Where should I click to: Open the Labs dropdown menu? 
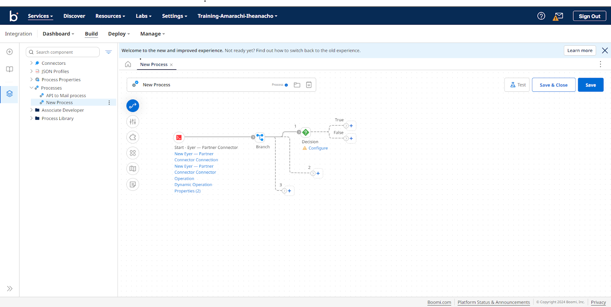coord(144,16)
